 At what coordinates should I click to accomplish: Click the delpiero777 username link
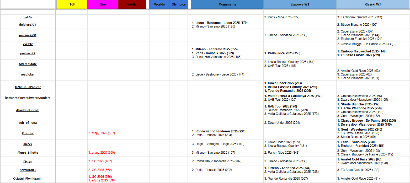tap(28, 25)
